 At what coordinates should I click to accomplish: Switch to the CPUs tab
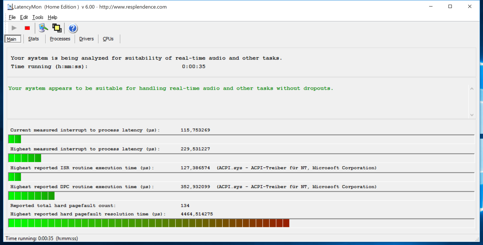(108, 39)
